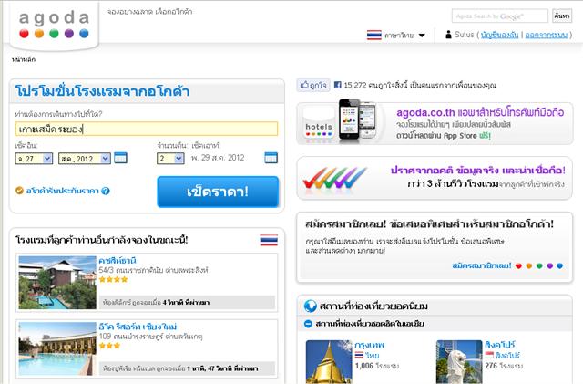Viewport: 583px width, 384px height.
Task: Click the '15,272' likes text
Action: tap(355, 85)
